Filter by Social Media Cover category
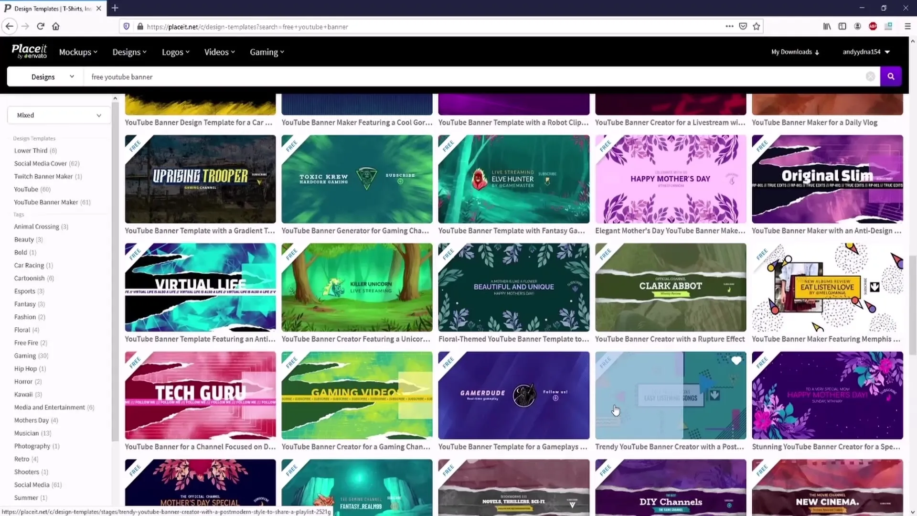Viewport: 917px width, 516px height. click(47, 163)
